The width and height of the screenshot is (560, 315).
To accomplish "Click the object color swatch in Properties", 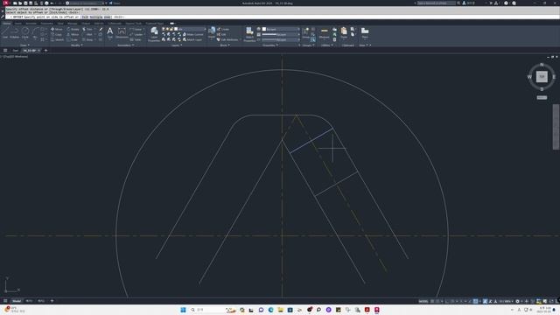I will coord(264,29).
